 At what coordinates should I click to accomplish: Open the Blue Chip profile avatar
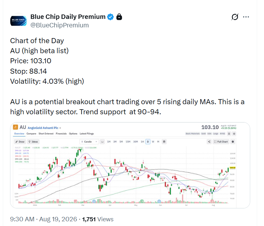(19, 21)
